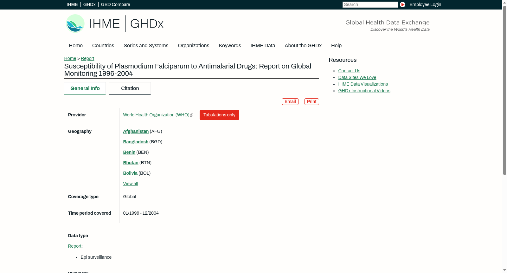
Task: Click the external link icon beside WHO
Action: [x=192, y=115]
